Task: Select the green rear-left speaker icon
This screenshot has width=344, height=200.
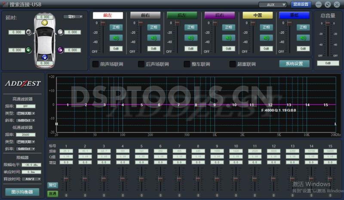Action: coord(29,50)
